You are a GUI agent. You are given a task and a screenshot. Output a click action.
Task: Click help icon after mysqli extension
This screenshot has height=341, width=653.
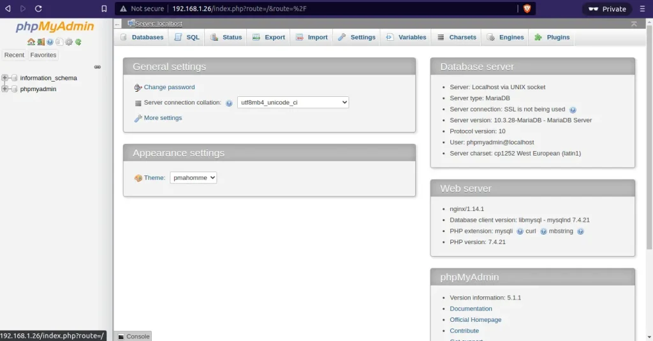(x=520, y=231)
